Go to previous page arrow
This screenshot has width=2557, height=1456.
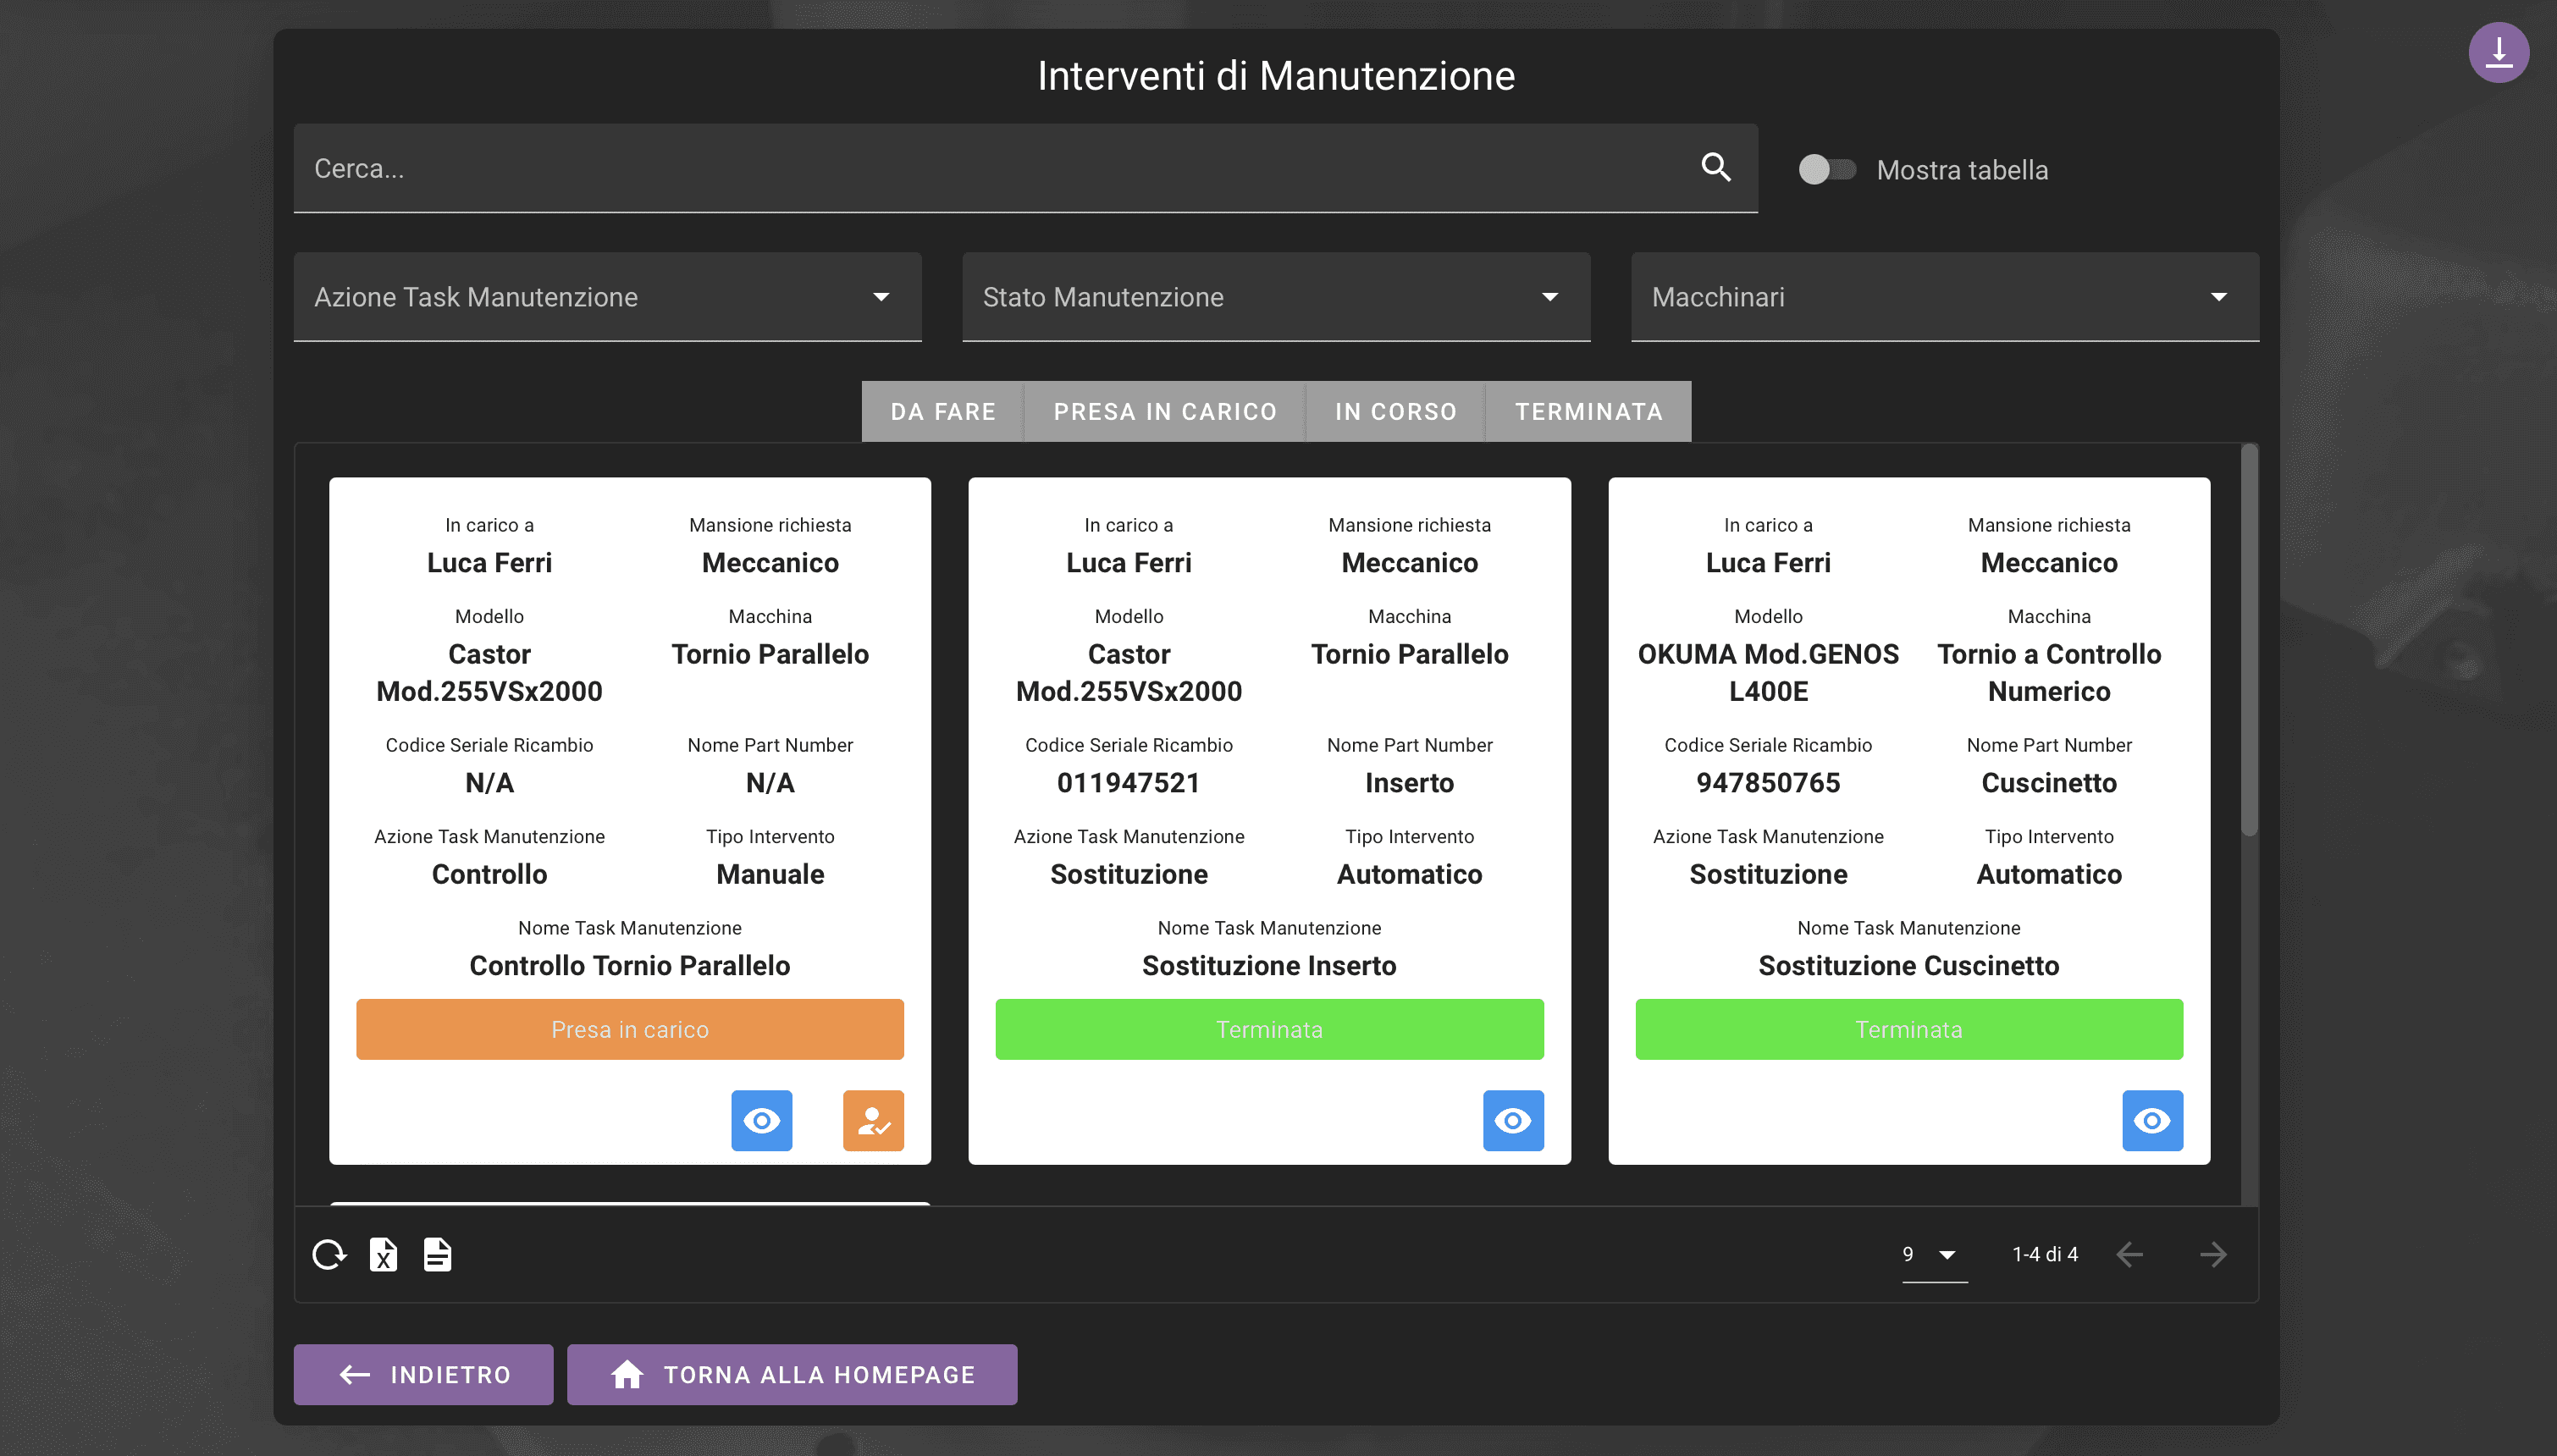[2130, 1254]
